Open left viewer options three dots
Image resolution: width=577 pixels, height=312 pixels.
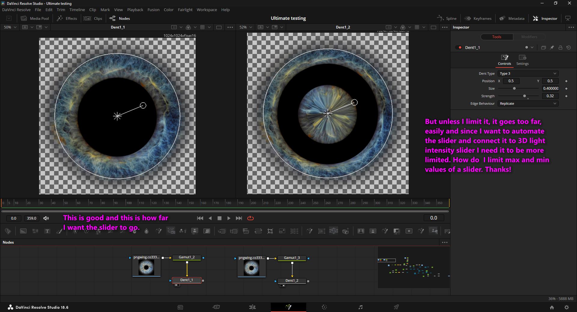tap(230, 27)
